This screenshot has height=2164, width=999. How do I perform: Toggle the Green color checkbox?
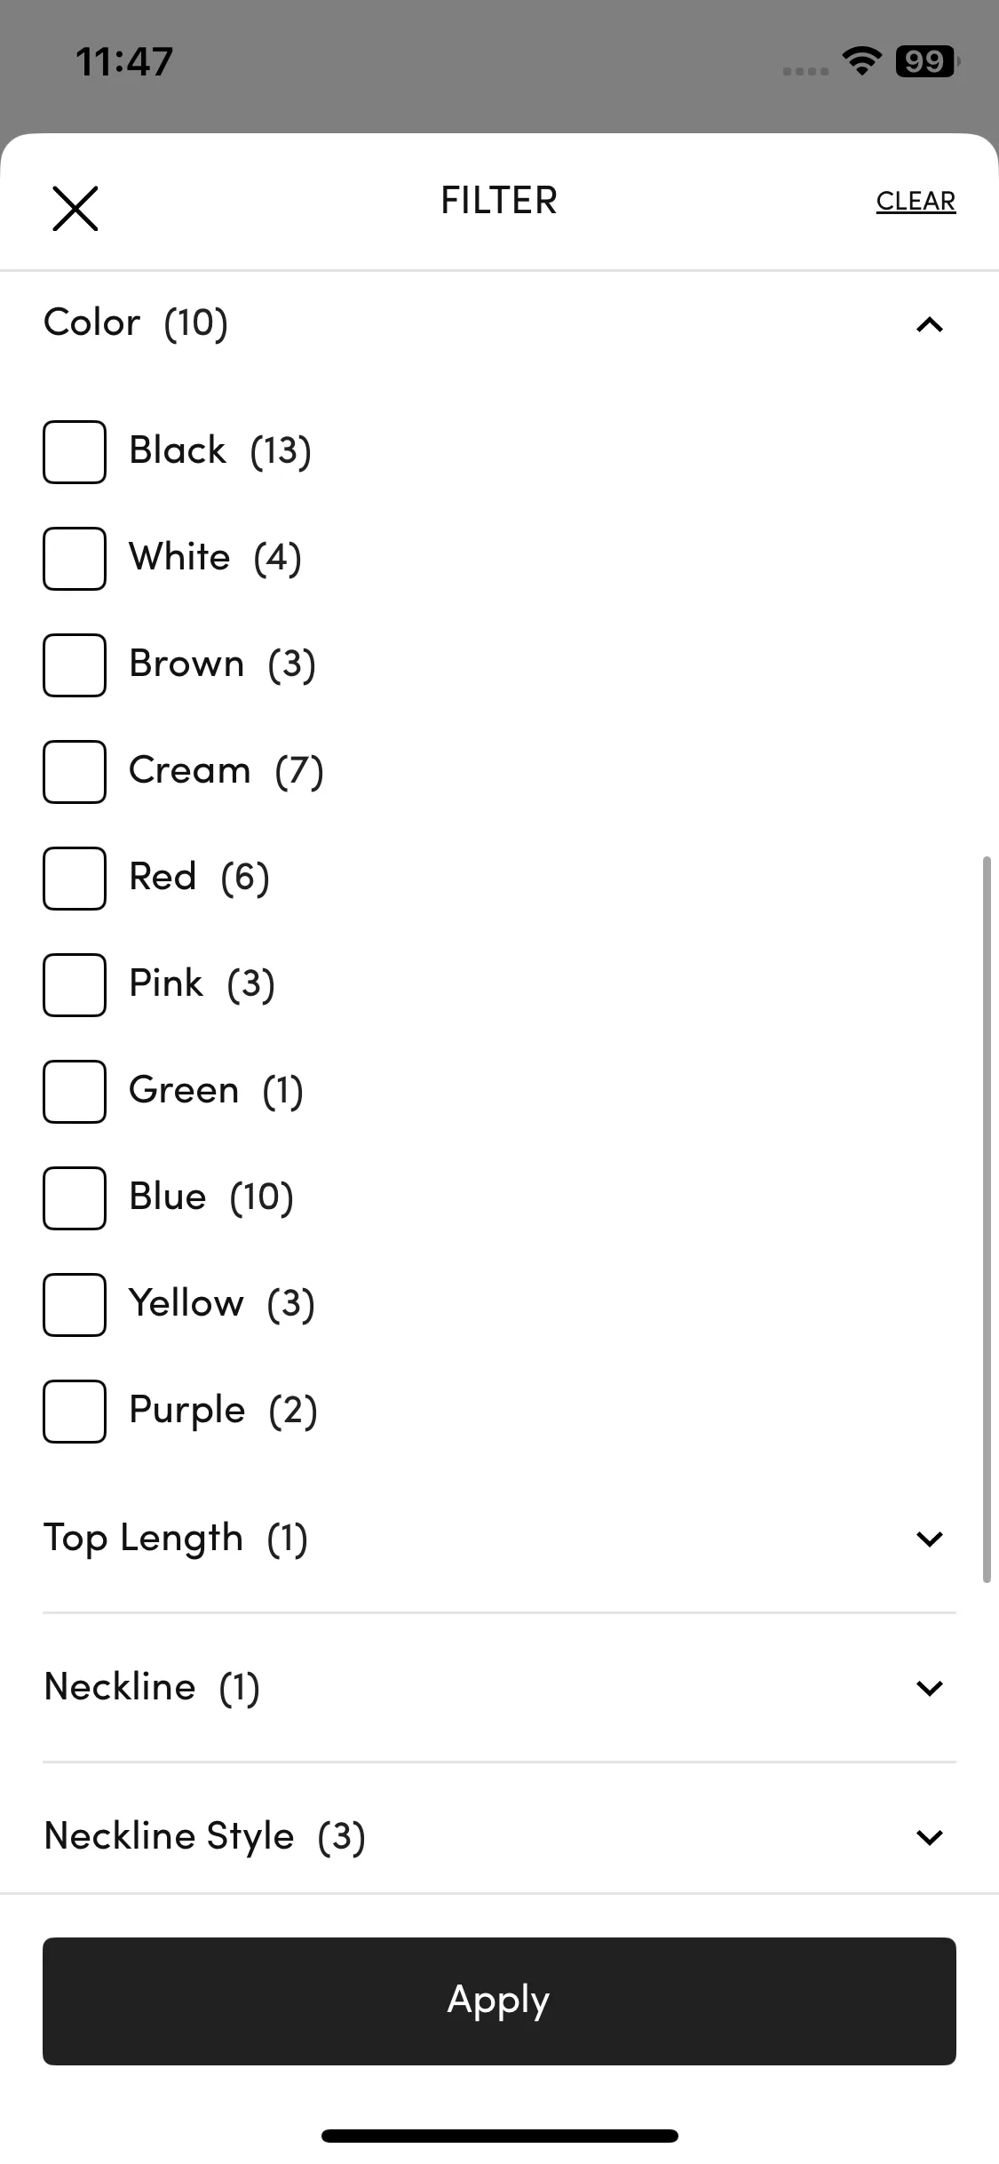(x=75, y=1091)
